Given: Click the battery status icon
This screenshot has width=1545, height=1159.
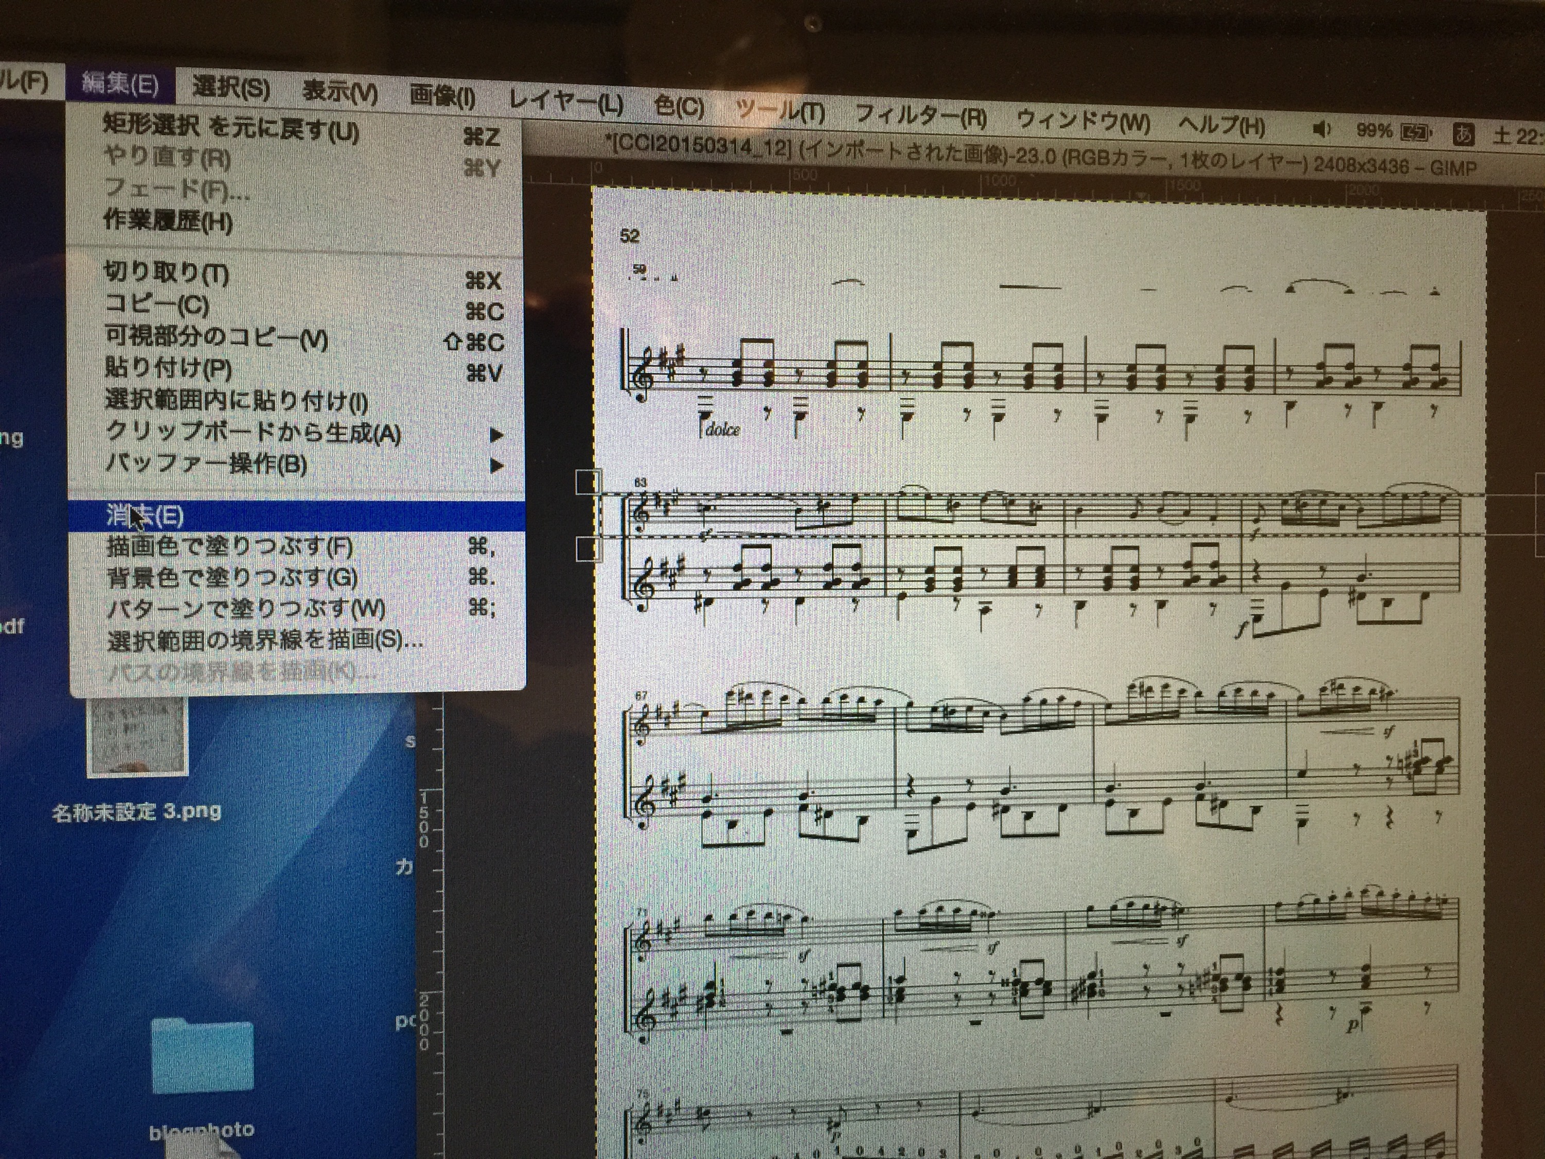Looking at the screenshot, I should tap(1414, 132).
